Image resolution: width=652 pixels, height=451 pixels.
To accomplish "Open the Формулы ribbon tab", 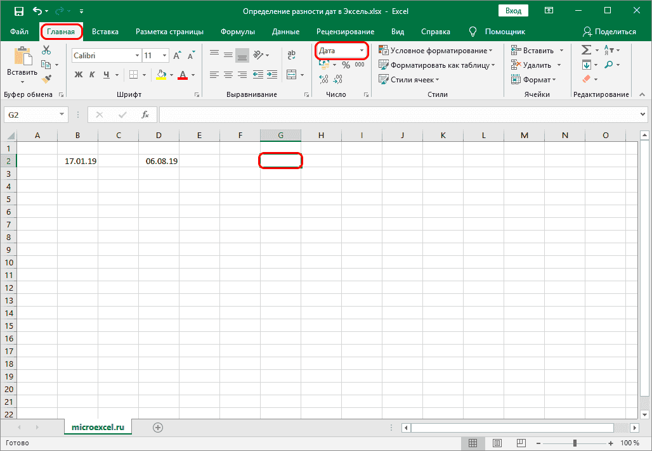I will coord(238,32).
